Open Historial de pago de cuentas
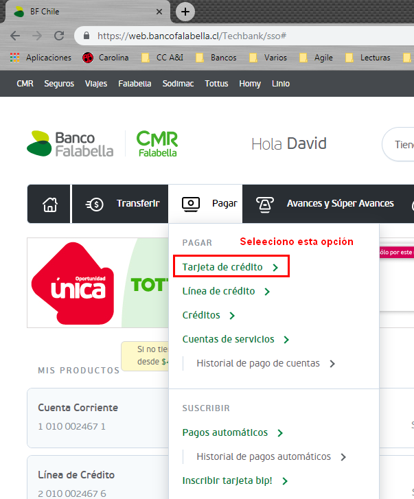 click(258, 363)
